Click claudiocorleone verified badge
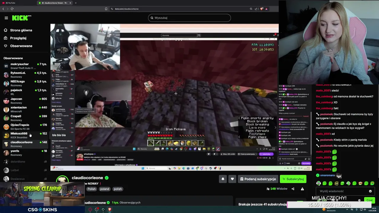Viewport: 379px width, 213px height. [x=107, y=178]
